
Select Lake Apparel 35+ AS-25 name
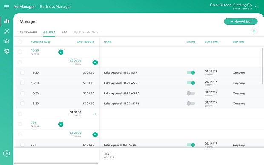pos(120,145)
